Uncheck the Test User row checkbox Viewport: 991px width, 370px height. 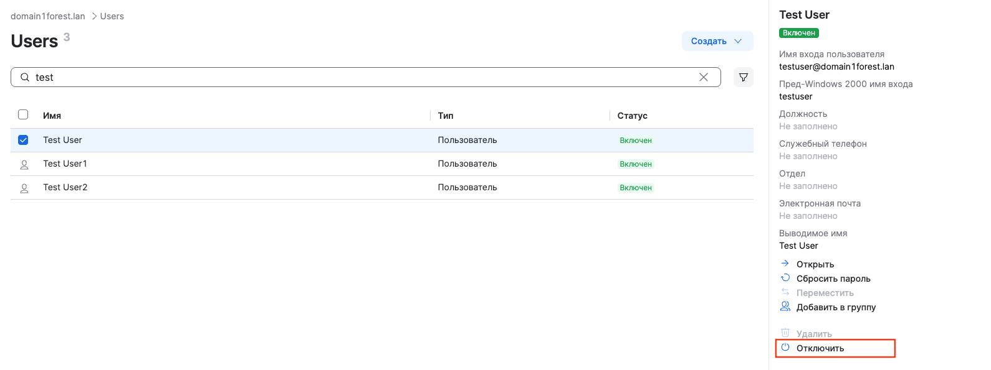click(23, 140)
